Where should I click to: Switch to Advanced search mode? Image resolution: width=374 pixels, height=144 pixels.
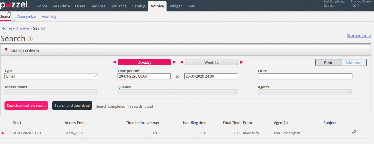(353, 63)
